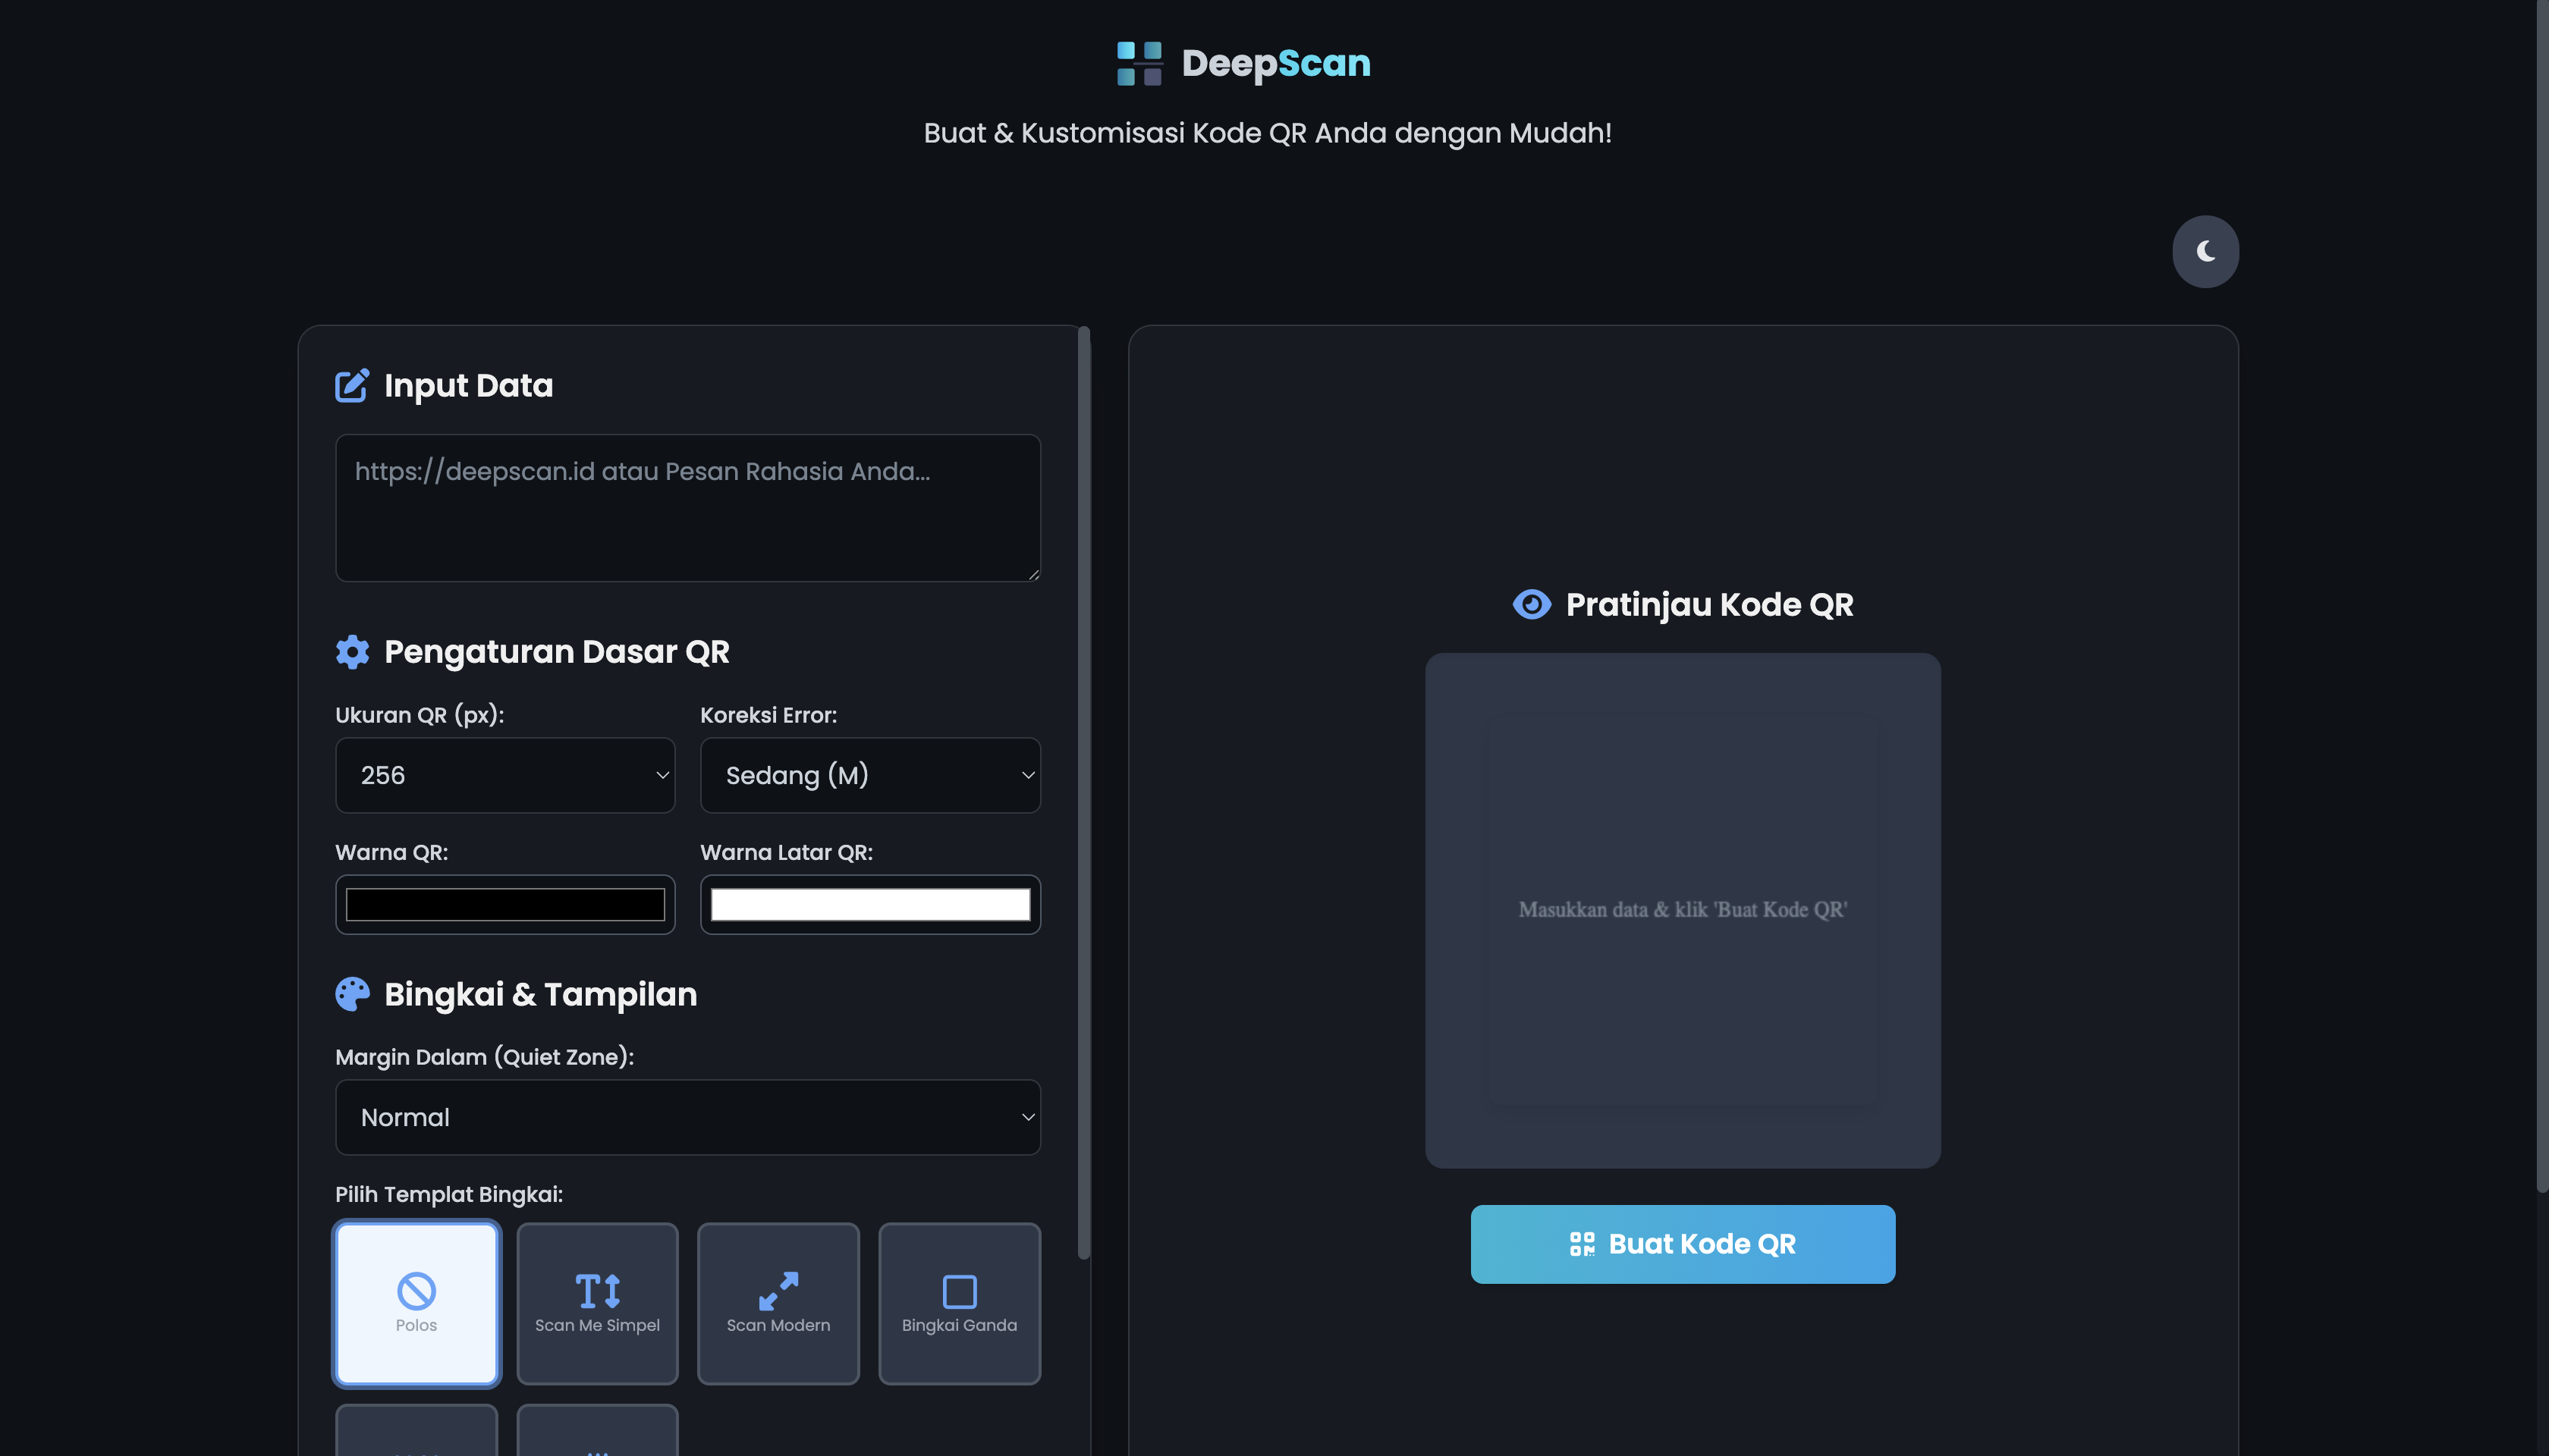Open the Warna QR color picker
The image size is (2549, 1456).
point(505,904)
